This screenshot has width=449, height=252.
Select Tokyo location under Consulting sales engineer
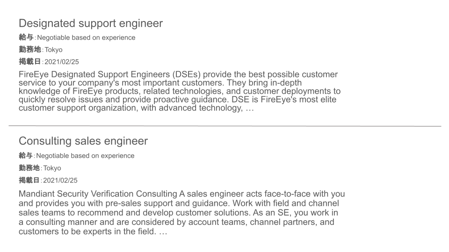[x=52, y=168]
